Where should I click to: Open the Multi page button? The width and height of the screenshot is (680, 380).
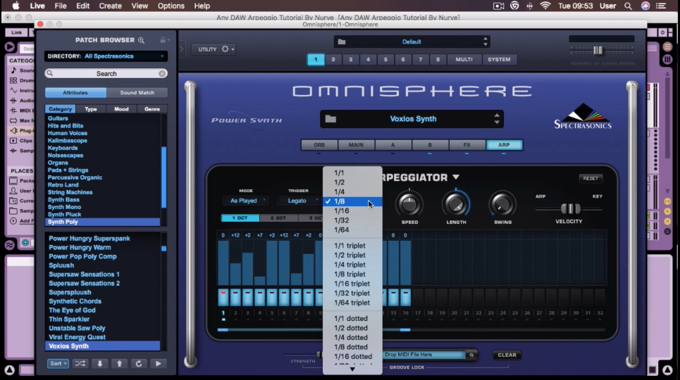[x=464, y=59]
